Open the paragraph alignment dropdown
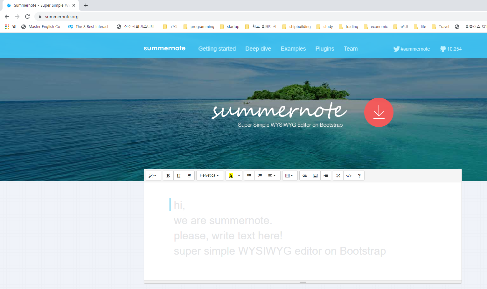Image resolution: width=487 pixels, height=289 pixels. 273,176
